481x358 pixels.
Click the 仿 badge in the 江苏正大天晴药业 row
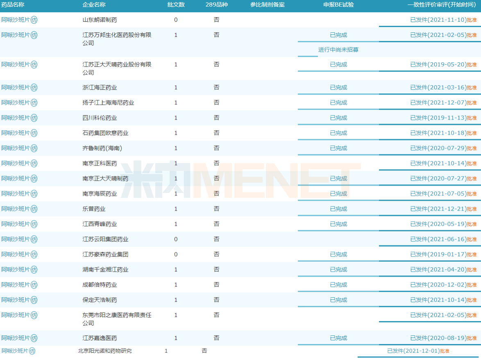(34, 64)
